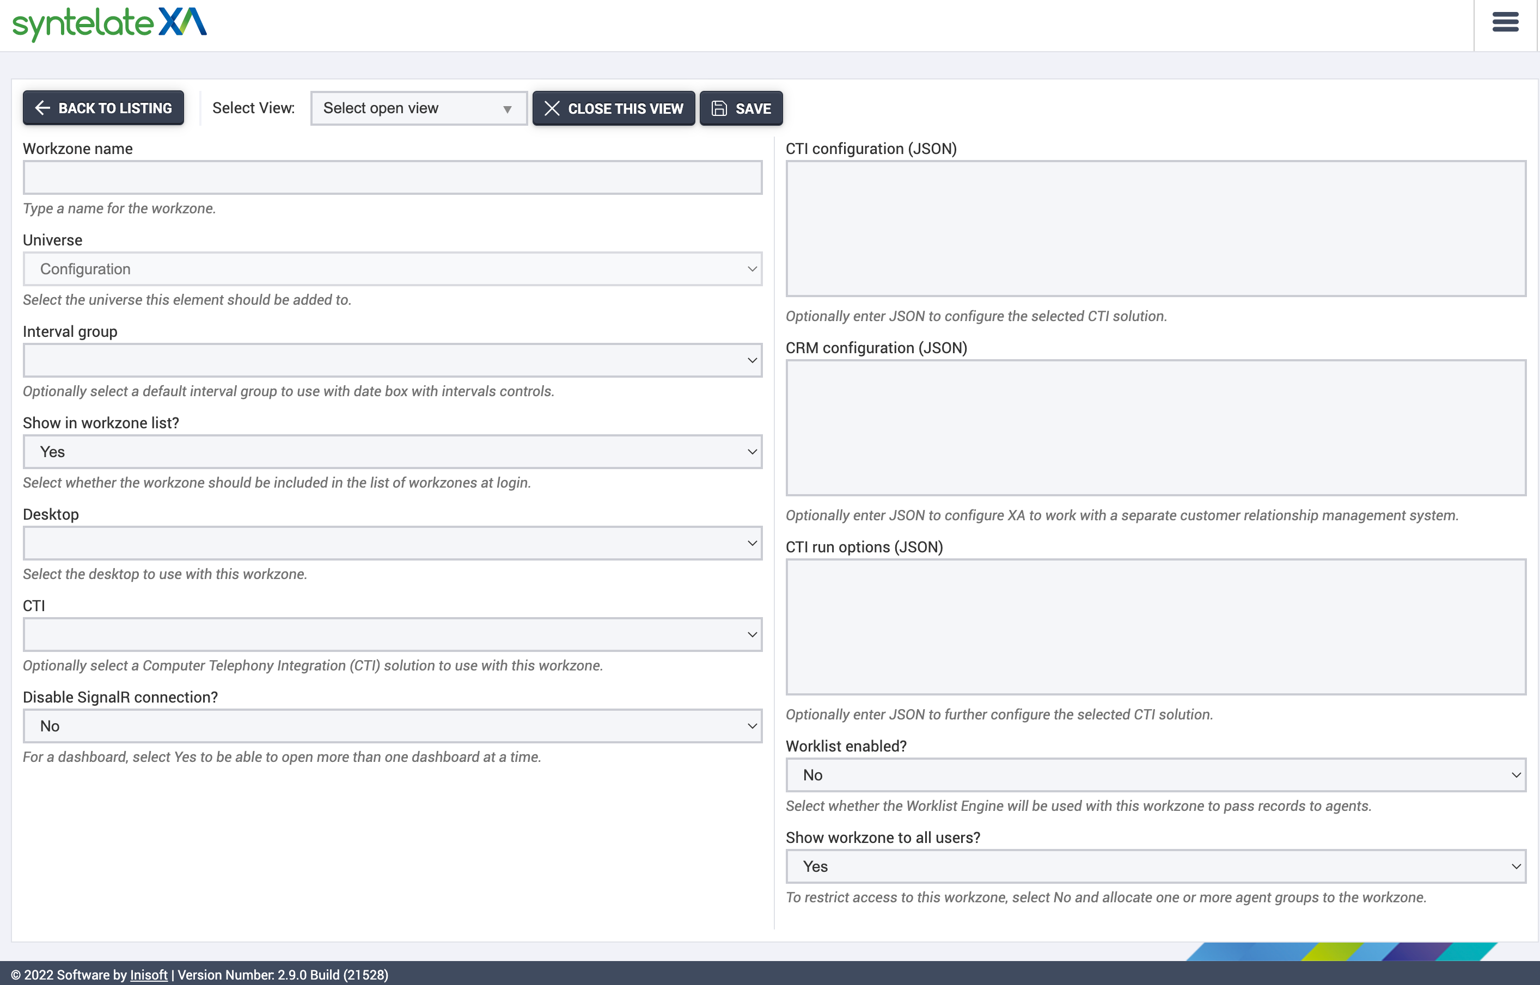1540x985 pixels.
Task: Click the CTI run options JSON textarea
Action: point(1156,627)
